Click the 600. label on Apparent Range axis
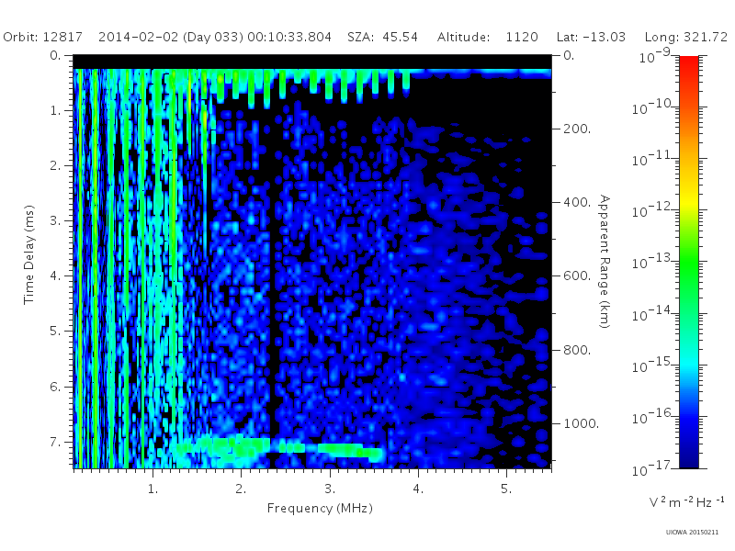735x551 pixels. click(x=577, y=276)
